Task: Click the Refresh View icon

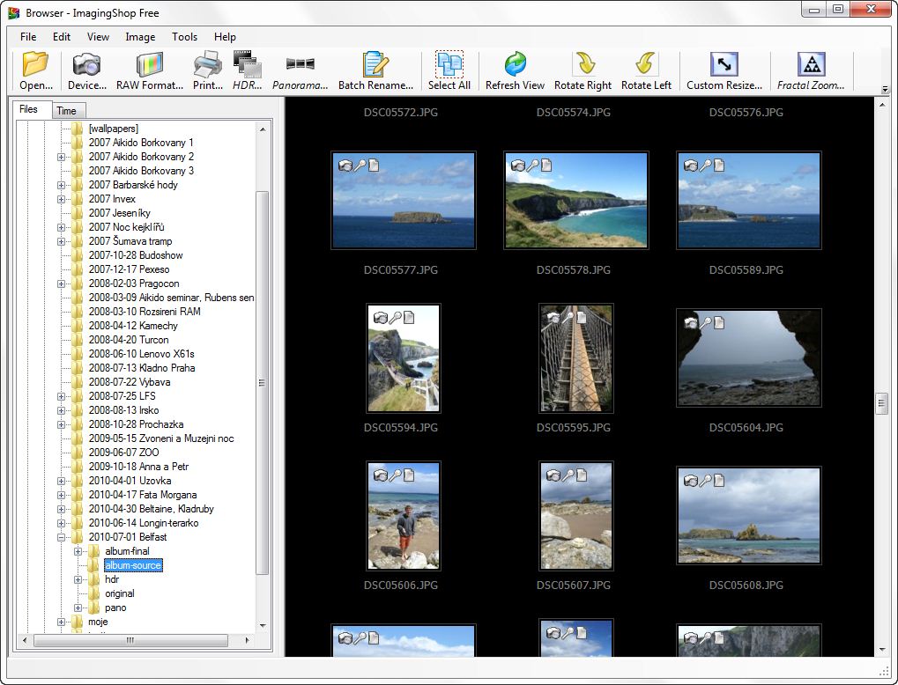Action: click(x=515, y=70)
